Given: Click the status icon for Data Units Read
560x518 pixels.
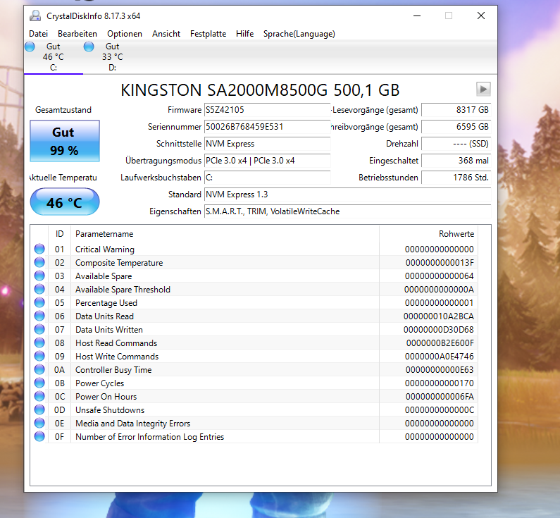Looking at the screenshot, I should (39, 316).
